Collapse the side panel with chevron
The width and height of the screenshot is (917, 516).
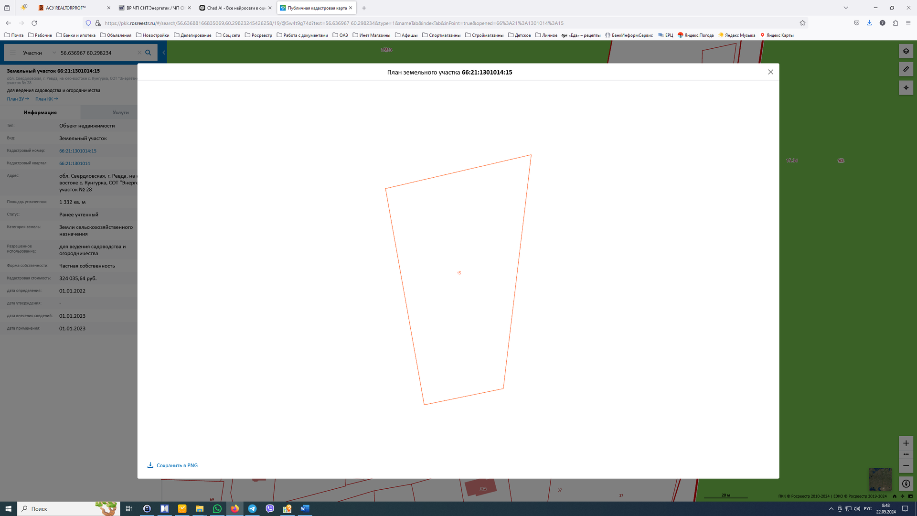tap(164, 53)
